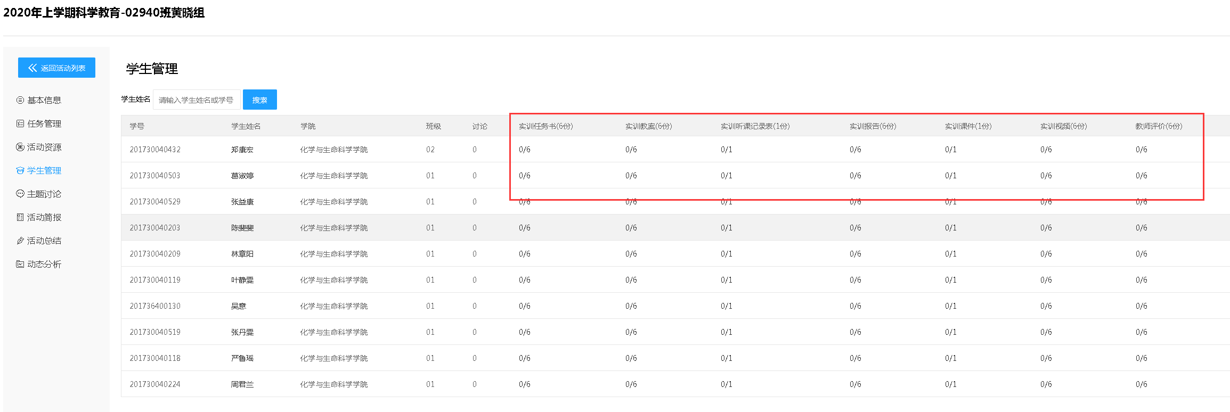1230x412 pixels.
Task: Click the 活动资源 resources icon
Action: click(20, 147)
